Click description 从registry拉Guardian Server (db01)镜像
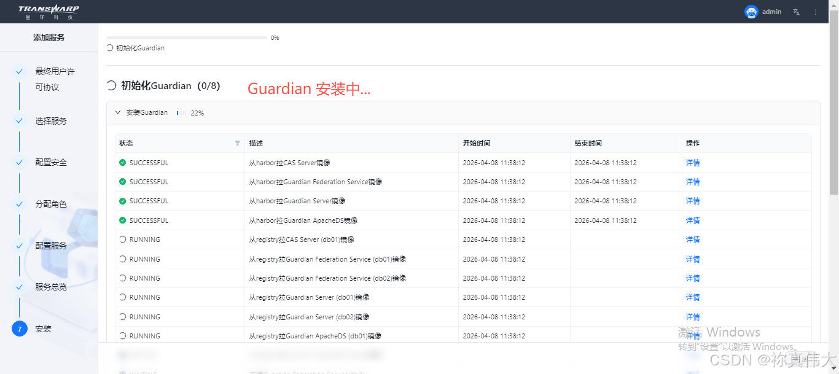The width and height of the screenshot is (839, 374). point(309,297)
